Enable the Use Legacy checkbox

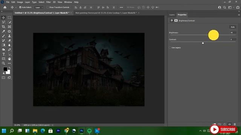click(x=170, y=48)
